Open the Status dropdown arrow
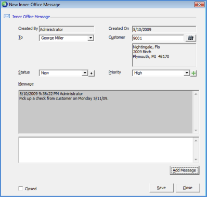 click(85, 73)
